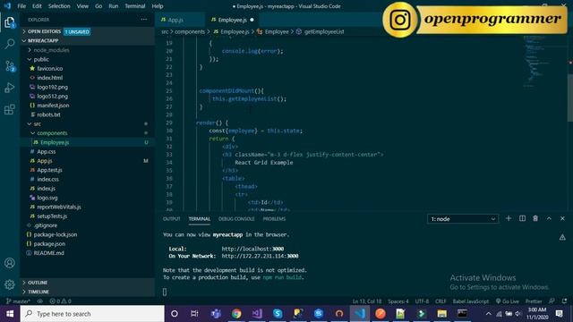This screenshot has height=322, width=573.
Task: Open index.html in the file tree
Action: coord(50,78)
